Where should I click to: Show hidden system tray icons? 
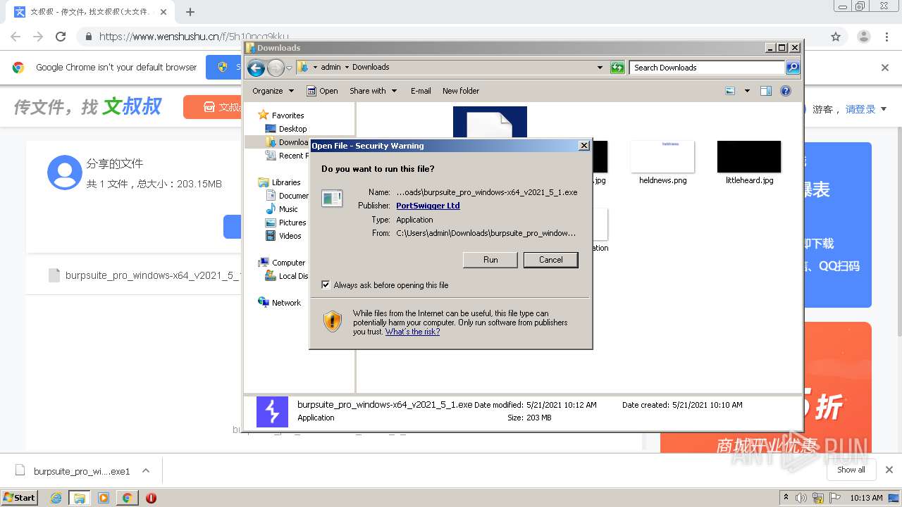tap(786, 498)
